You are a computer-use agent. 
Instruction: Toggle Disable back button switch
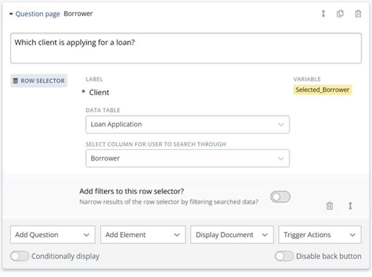[284, 256]
